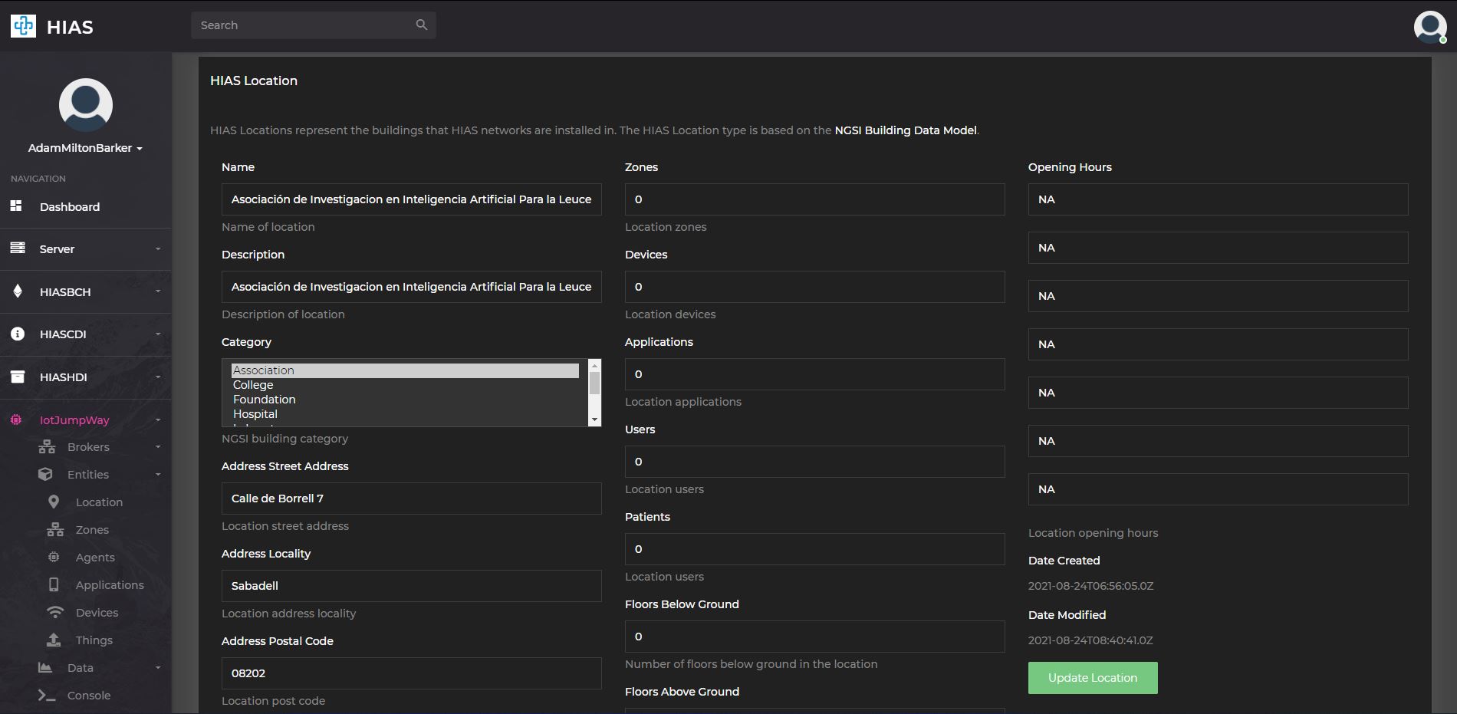Click the Things upload icon
The height and width of the screenshot is (714, 1457).
54,640
